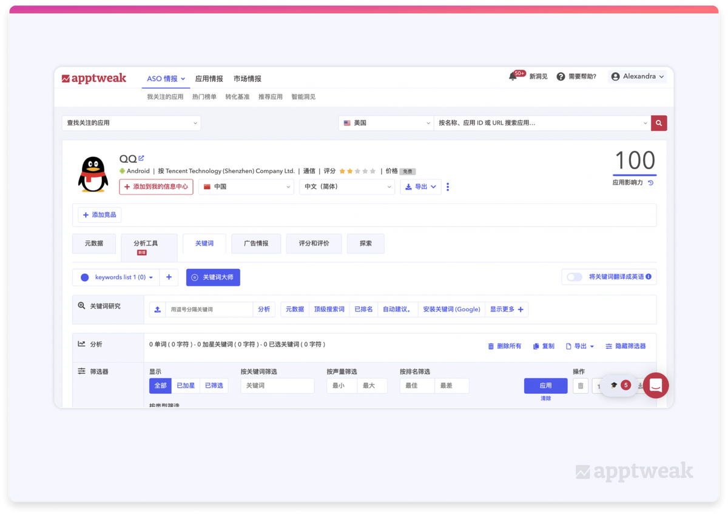This screenshot has height=515, width=728.
Task: Switch to the 元数据 tab
Action: (94, 244)
